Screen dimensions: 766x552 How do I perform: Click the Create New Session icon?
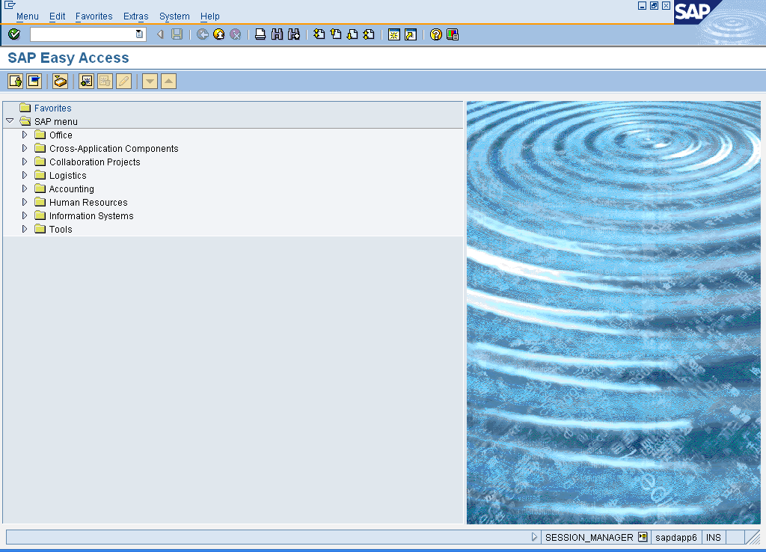click(393, 34)
